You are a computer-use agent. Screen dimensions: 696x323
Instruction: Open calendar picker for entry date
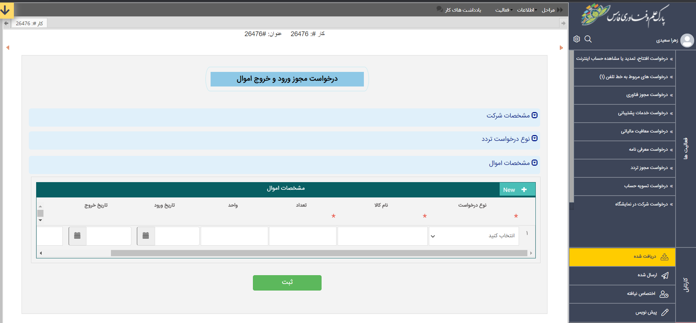click(x=146, y=236)
